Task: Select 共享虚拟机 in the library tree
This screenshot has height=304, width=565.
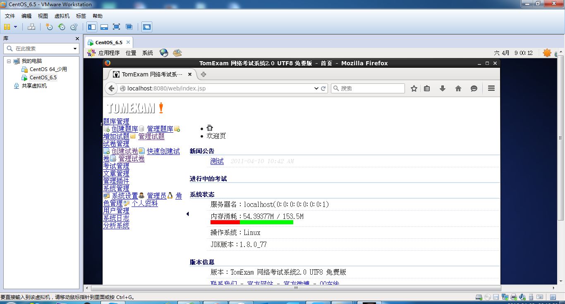Action: 34,86
